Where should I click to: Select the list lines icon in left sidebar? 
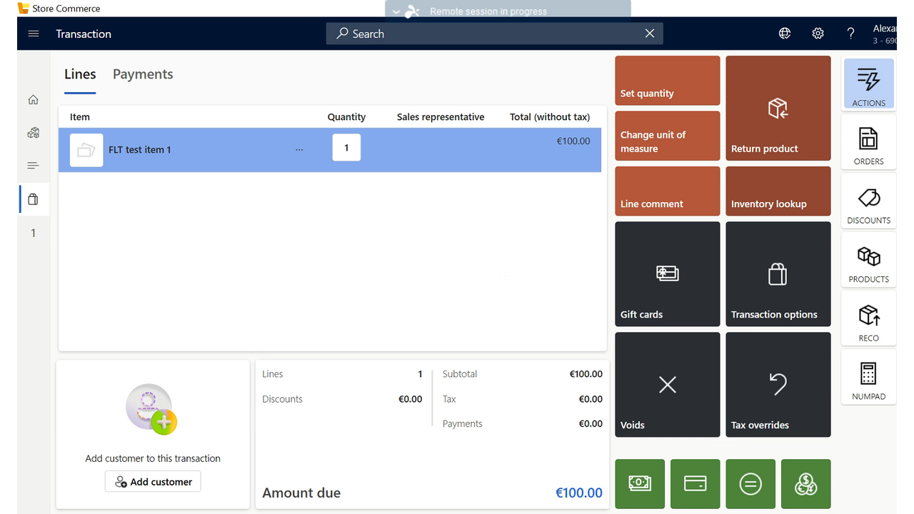pos(33,166)
